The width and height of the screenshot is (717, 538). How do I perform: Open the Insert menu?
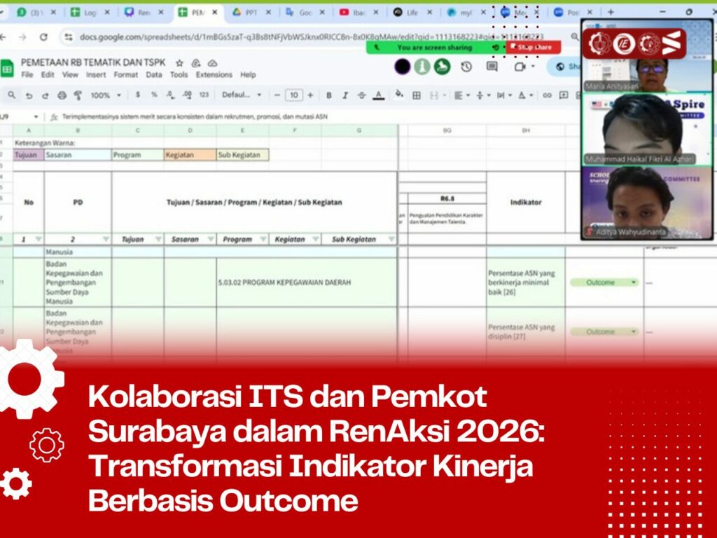(x=96, y=74)
